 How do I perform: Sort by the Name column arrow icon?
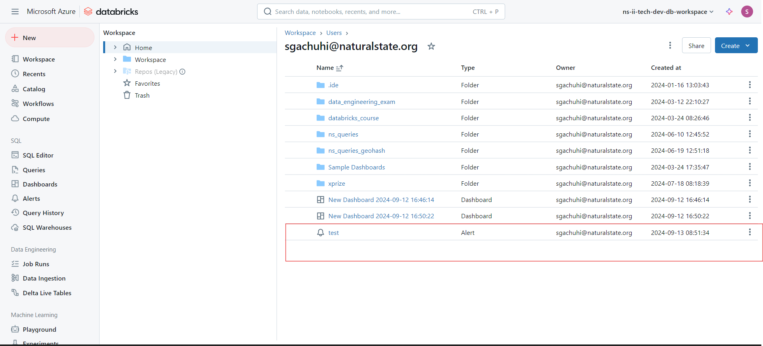point(340,68)
